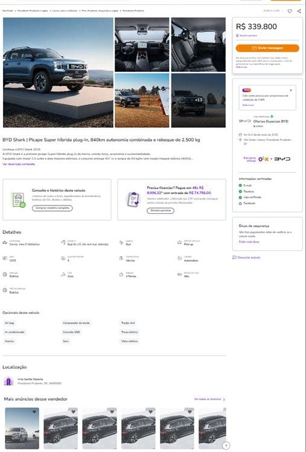Open the first seller ad with white SUV
Viewport: 306px width, 452px height.
pos(22,428)
